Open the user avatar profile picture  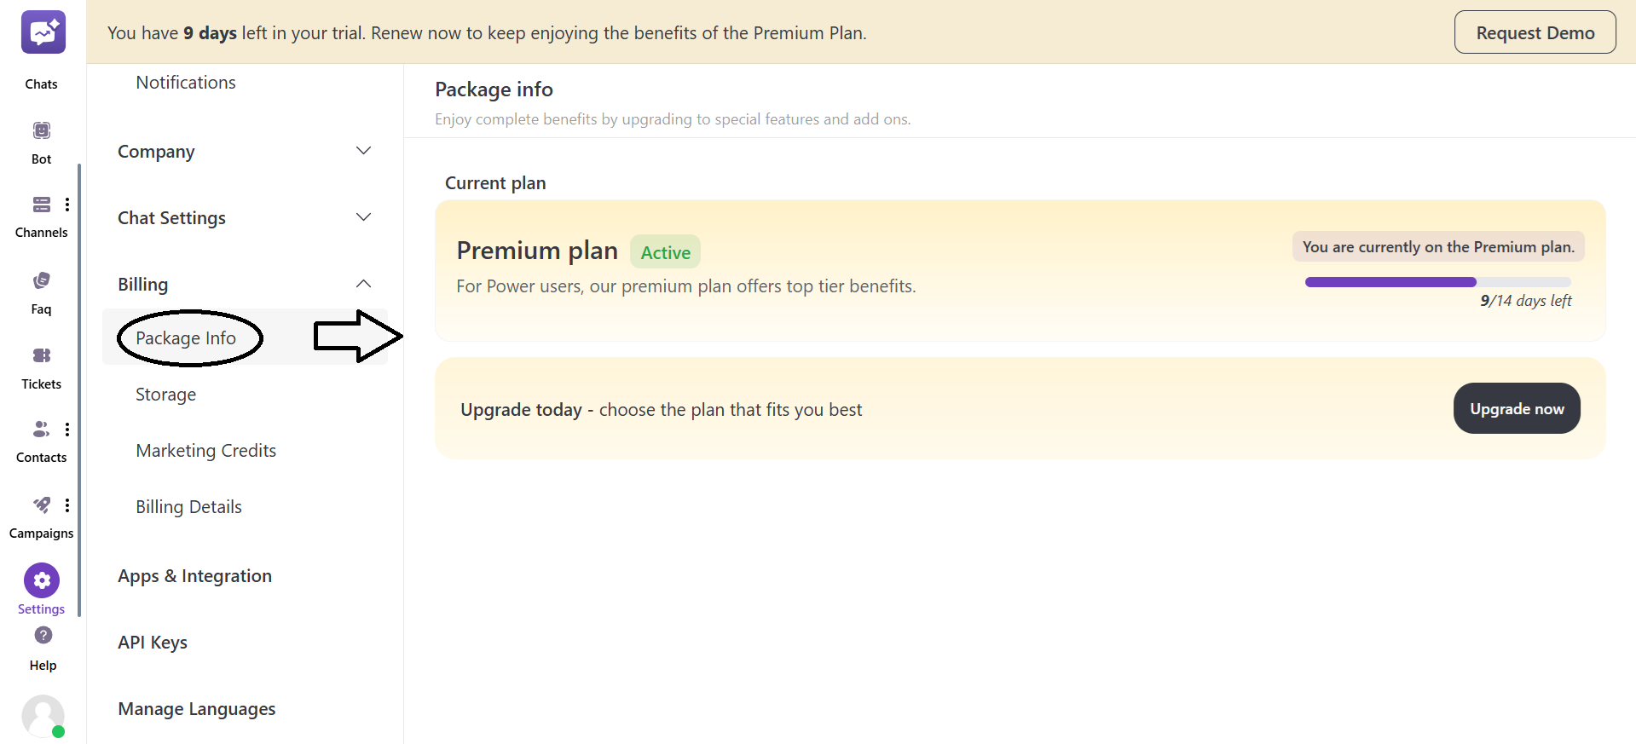(x=43, y=717)
